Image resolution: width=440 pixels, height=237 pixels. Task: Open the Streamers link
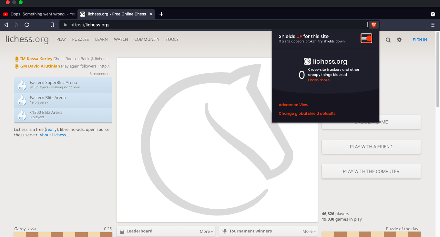99,74
